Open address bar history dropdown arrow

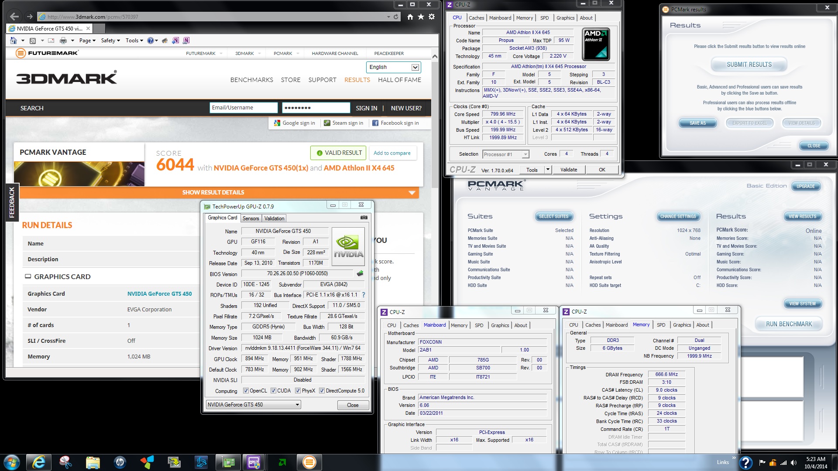pos(388,17)
